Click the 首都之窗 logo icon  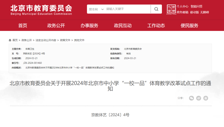[171, 9]
